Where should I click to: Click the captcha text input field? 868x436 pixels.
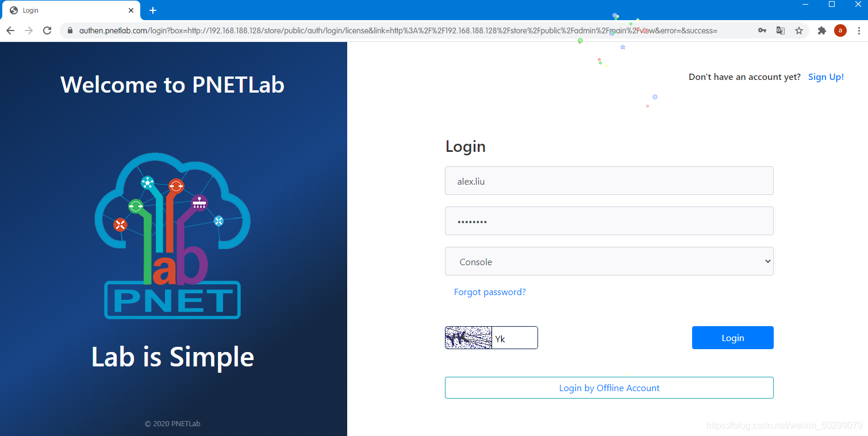pyautogui.click(x=514, y=338)
